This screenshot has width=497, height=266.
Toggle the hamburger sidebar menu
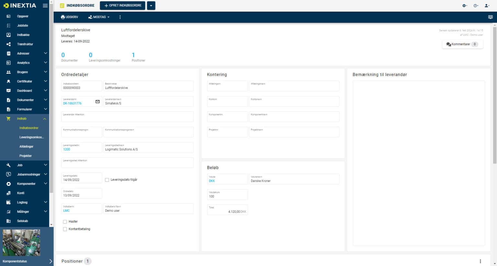pyautogui.click(x=45, y=5)
